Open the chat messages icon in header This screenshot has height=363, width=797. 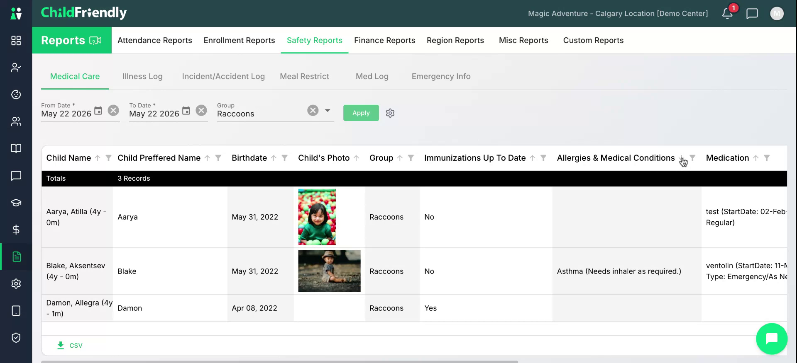point(752,14)
